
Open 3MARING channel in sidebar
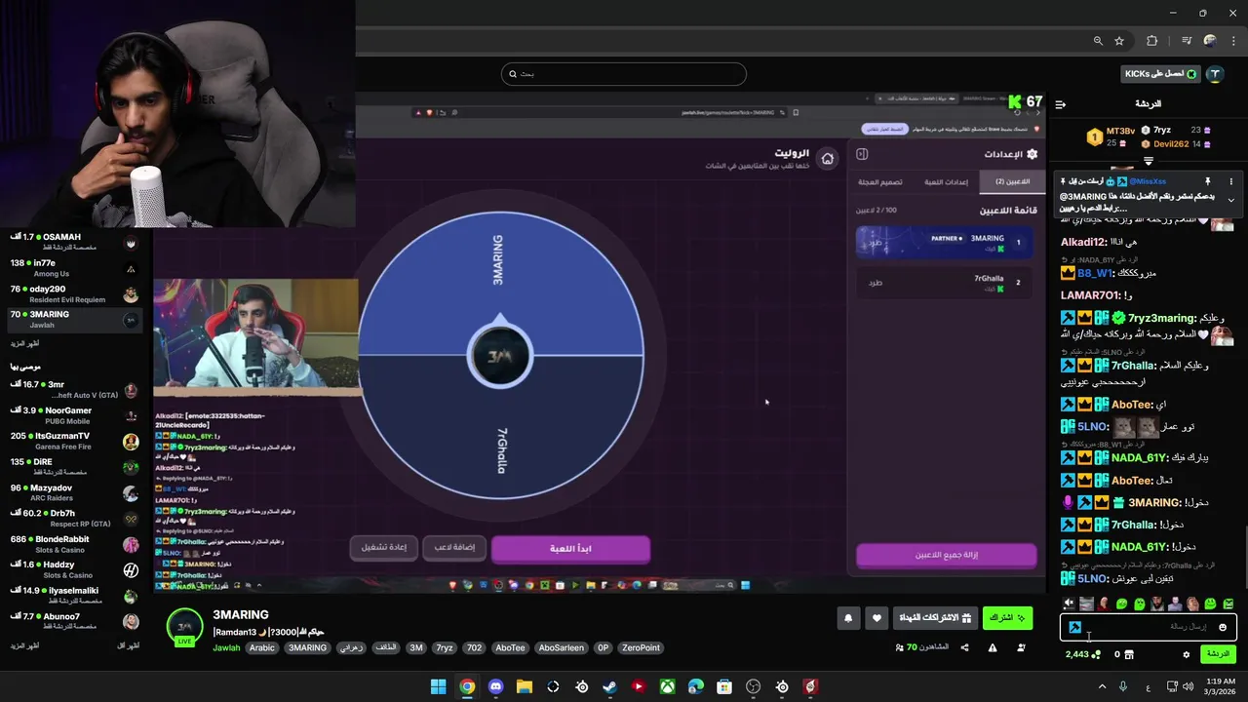[73, 320]
